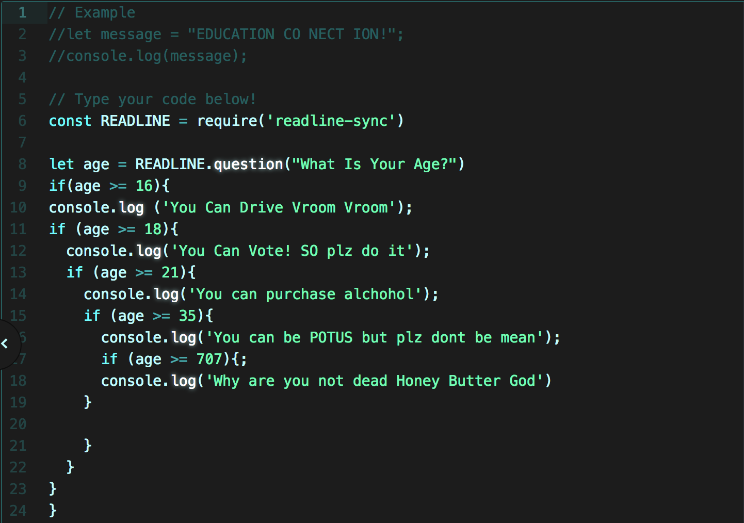Click the misspelled word alchohol
The image size is (744, 523).
379,294
